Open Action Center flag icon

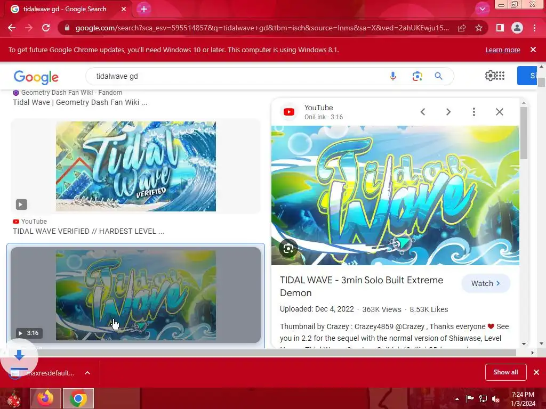tap(470, 399)
